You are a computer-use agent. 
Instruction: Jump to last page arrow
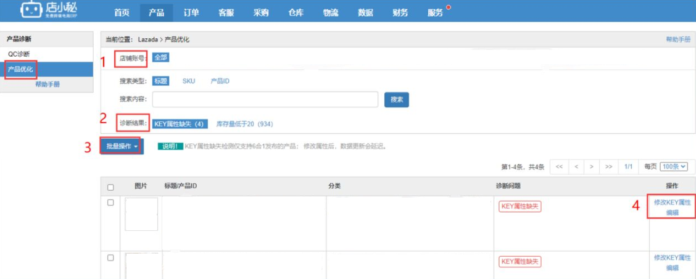[609, 167]
